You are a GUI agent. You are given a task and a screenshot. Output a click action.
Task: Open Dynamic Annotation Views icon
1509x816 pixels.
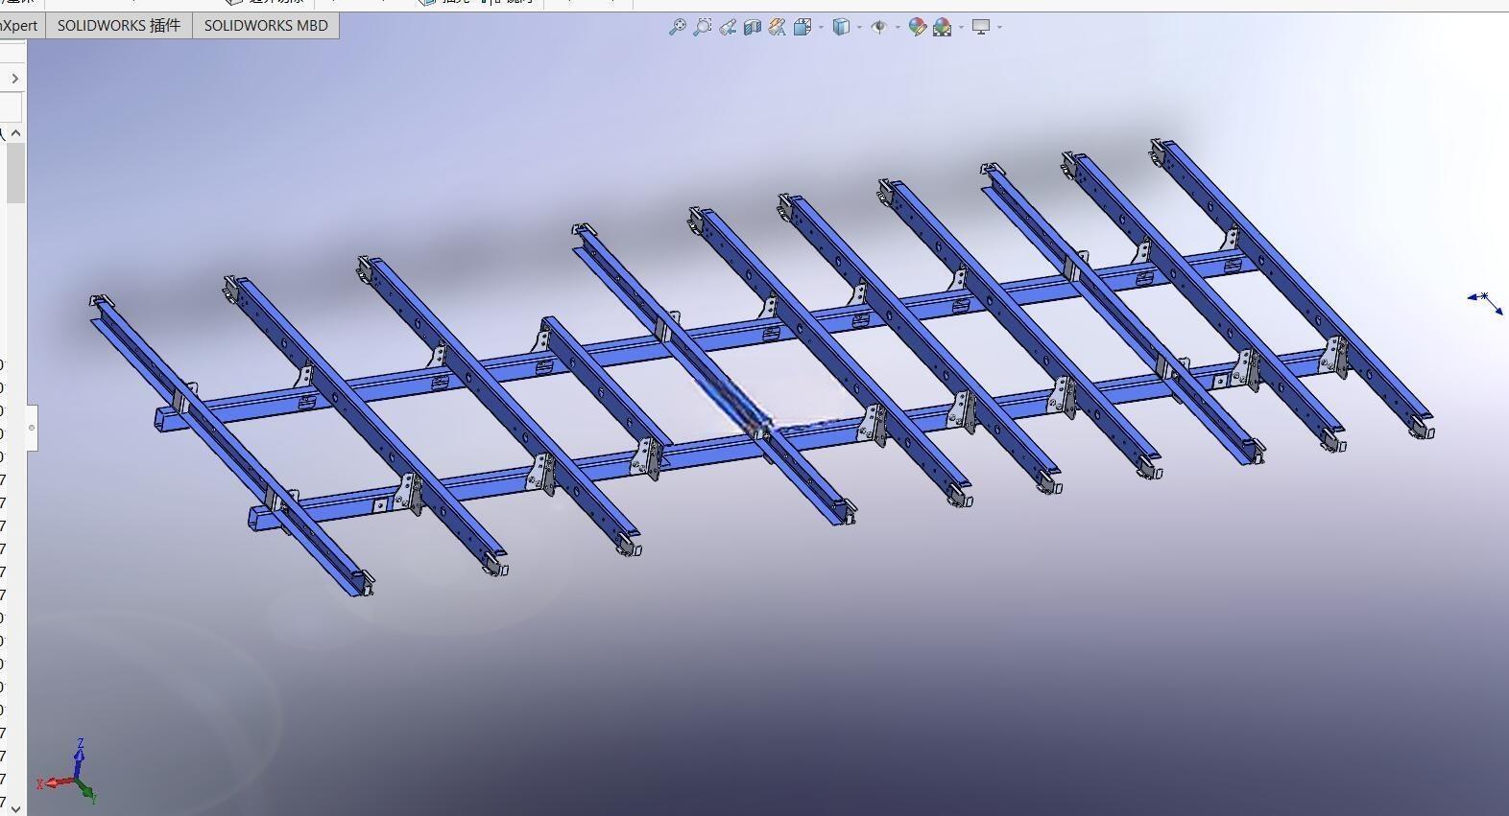pyautogui.click(x=778, y=27)
